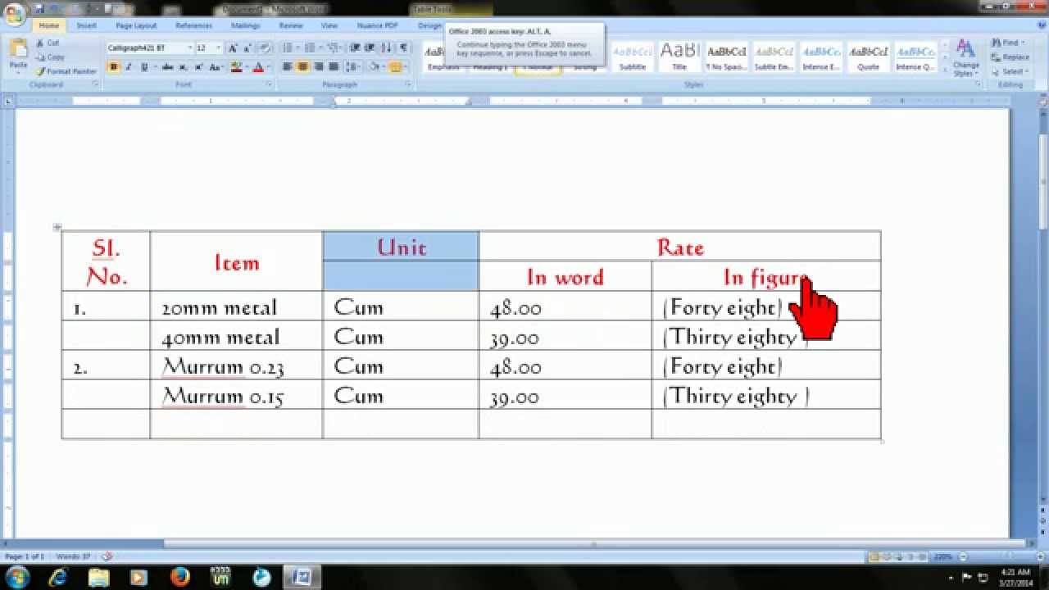
Task: Open Internet Explorer from the taskbar
Action: (57, 577)
